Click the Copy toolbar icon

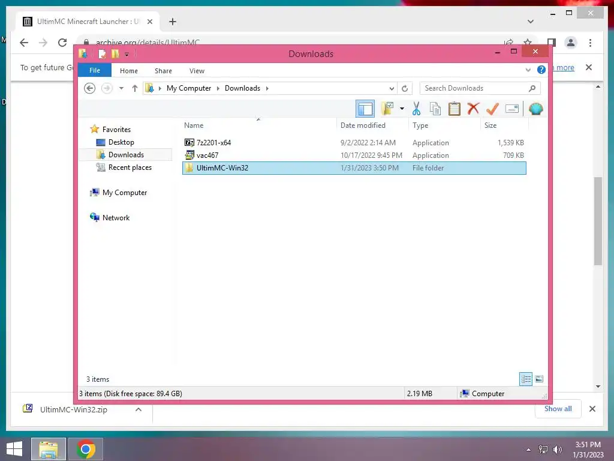pyautogui.click(x=435, y=109)
